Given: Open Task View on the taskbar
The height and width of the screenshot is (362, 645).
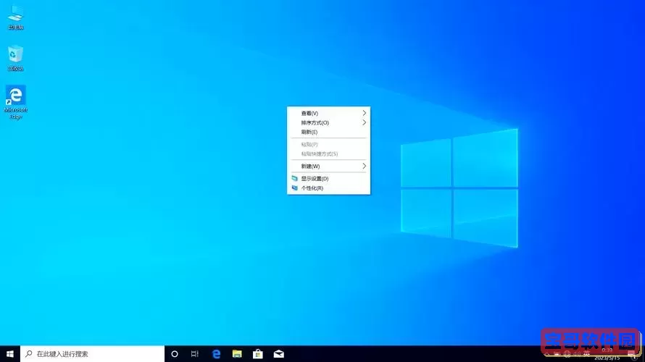Looking at the screenshot, I should (195, 354).
